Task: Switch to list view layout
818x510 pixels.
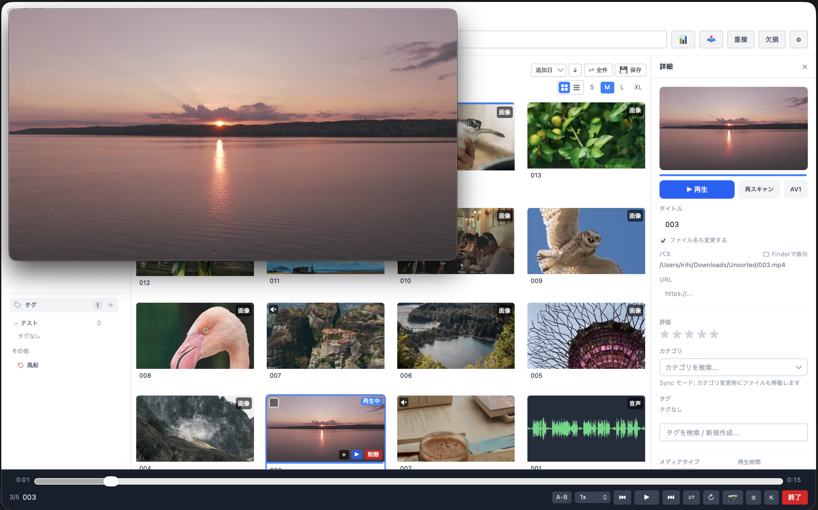Action: point(576,87)
